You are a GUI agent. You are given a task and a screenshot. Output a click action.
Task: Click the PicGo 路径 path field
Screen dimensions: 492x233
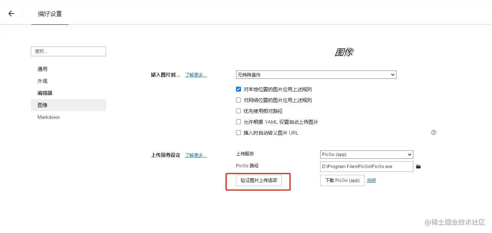367,167
